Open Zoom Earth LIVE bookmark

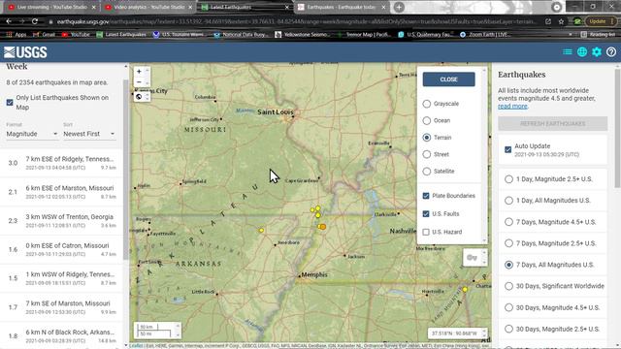click(x=484, y=35)
